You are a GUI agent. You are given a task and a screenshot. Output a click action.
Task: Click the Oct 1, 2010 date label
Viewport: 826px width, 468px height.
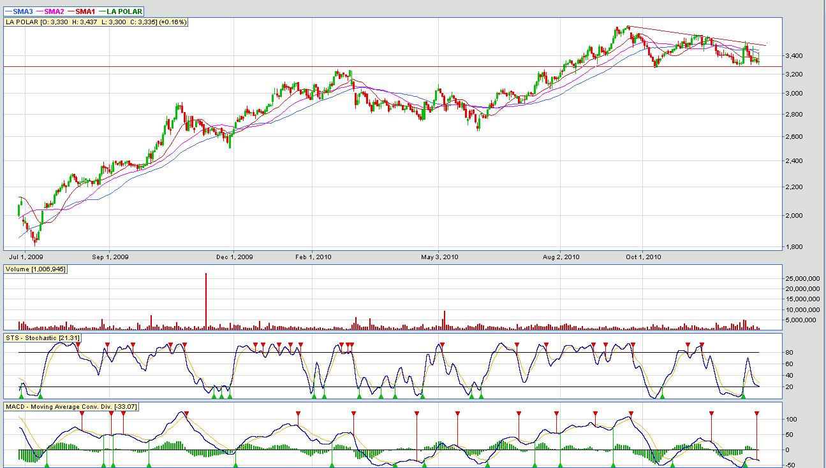643,257
